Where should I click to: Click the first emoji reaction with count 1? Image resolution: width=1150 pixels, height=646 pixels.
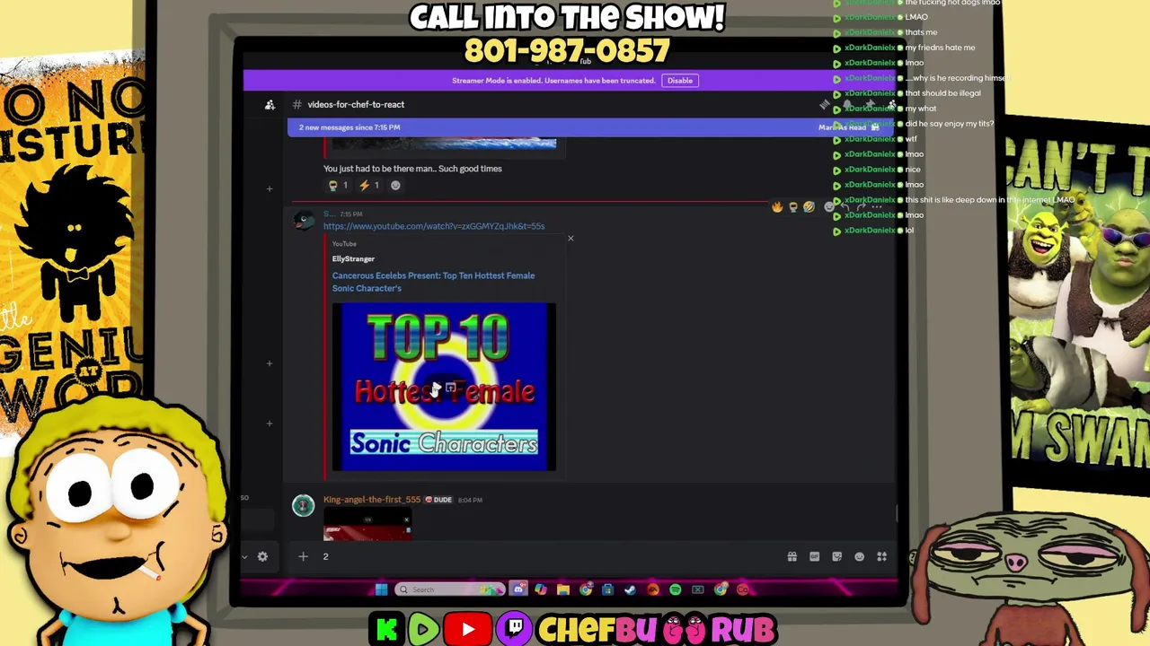(338, 186)
